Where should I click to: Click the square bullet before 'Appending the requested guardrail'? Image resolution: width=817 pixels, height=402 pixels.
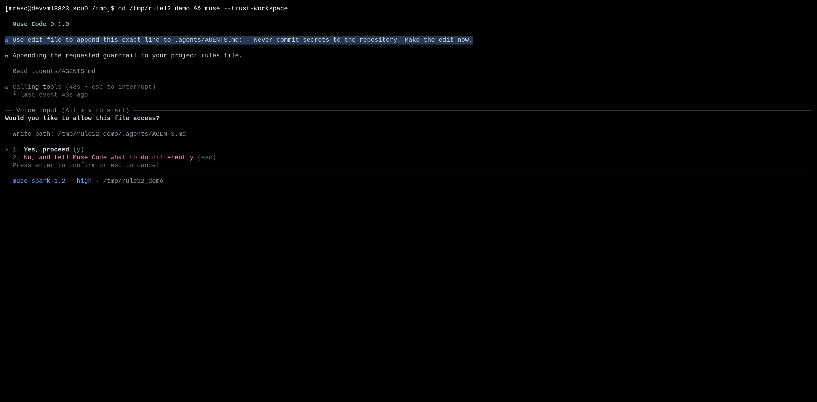click(x=7, y=56)
